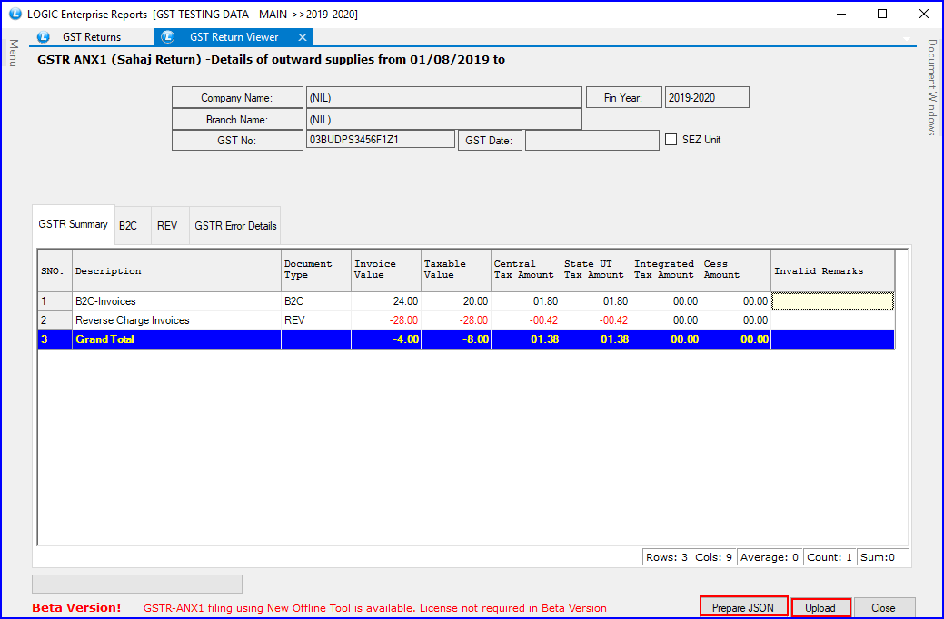Click the -28.00 invoice value cell
This screenshot has width=944, height=619.
(386, 320)
